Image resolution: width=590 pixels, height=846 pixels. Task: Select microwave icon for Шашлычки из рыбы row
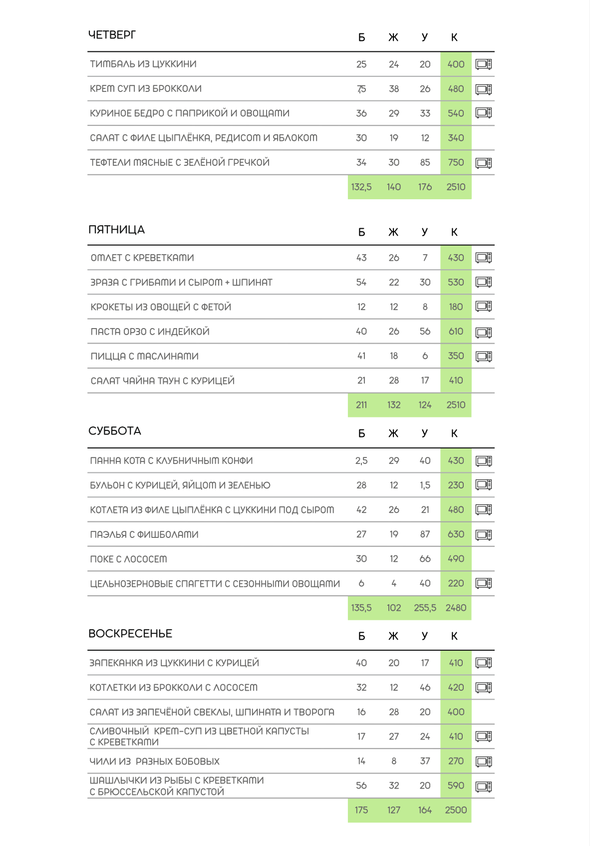point(484,786)
